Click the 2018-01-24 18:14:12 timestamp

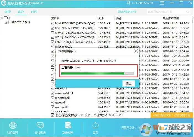click(x=176, y=93)
